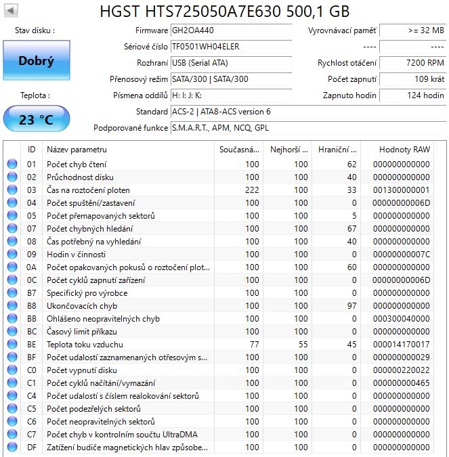Select the serial number field TF0501WH04ELER
The image size is (449, 457).
coord(231,47)
